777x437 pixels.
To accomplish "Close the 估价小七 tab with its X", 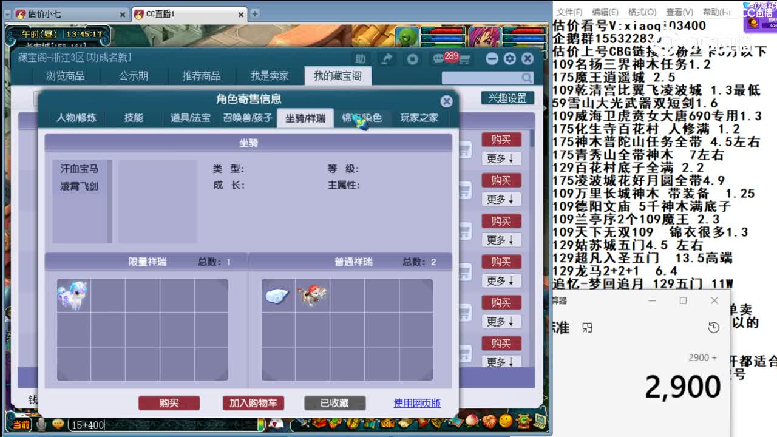I will (x=122, y=14).
